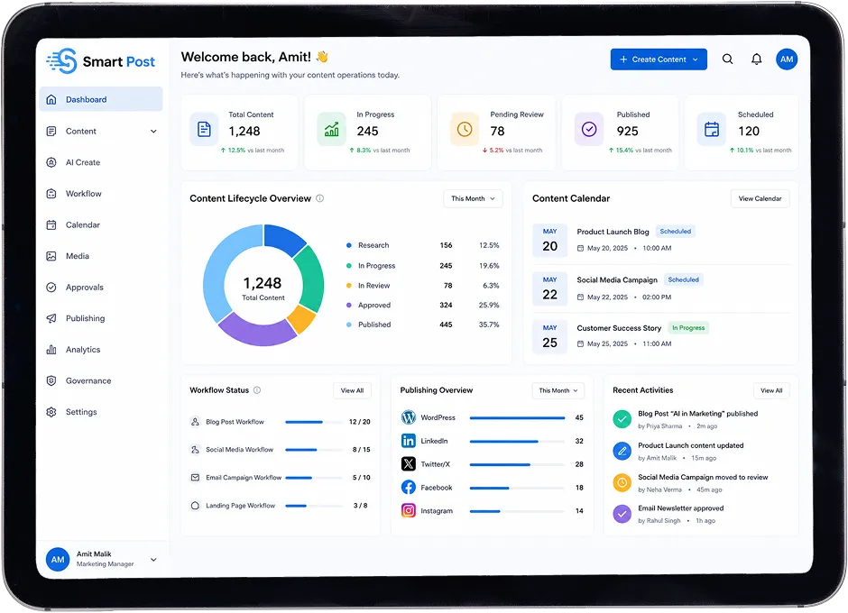Click View All in Recent Activities
Screen dimensions: 848x613
[771, 390]
